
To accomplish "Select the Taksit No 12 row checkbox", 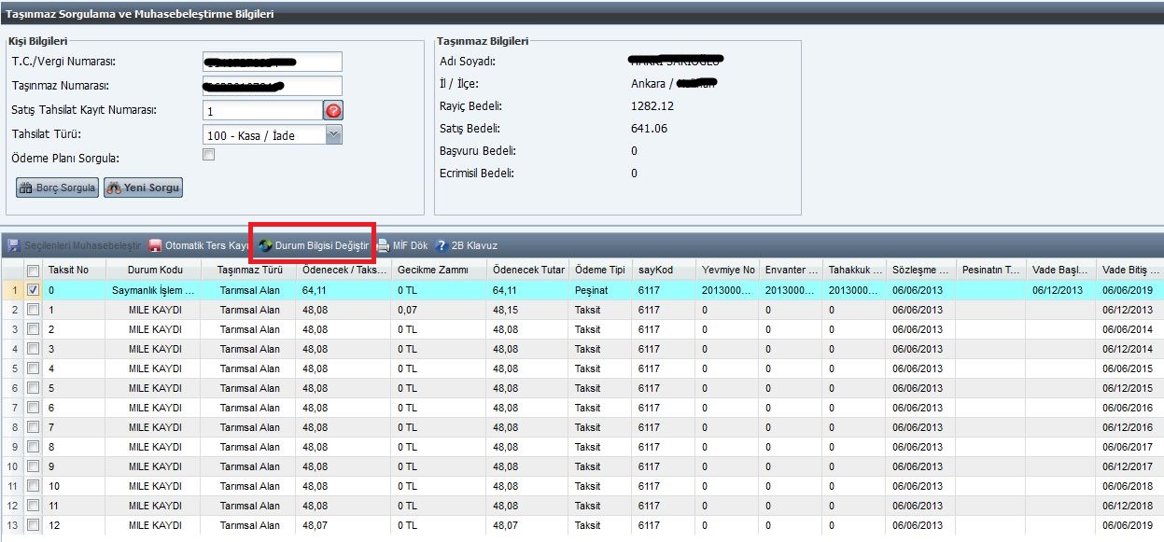I will 34,525.
